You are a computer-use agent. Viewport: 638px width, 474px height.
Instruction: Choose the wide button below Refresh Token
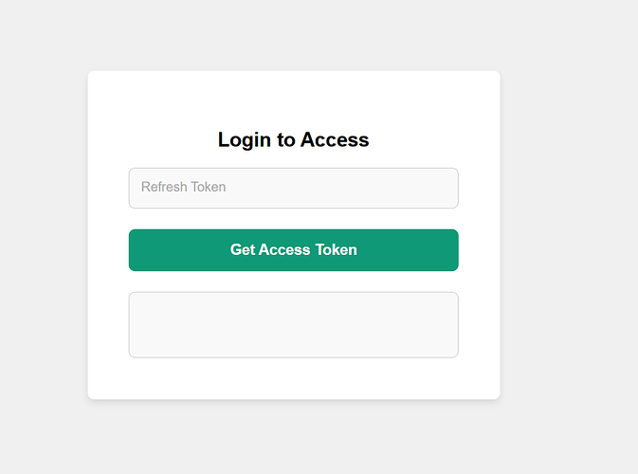coord(293,250)
